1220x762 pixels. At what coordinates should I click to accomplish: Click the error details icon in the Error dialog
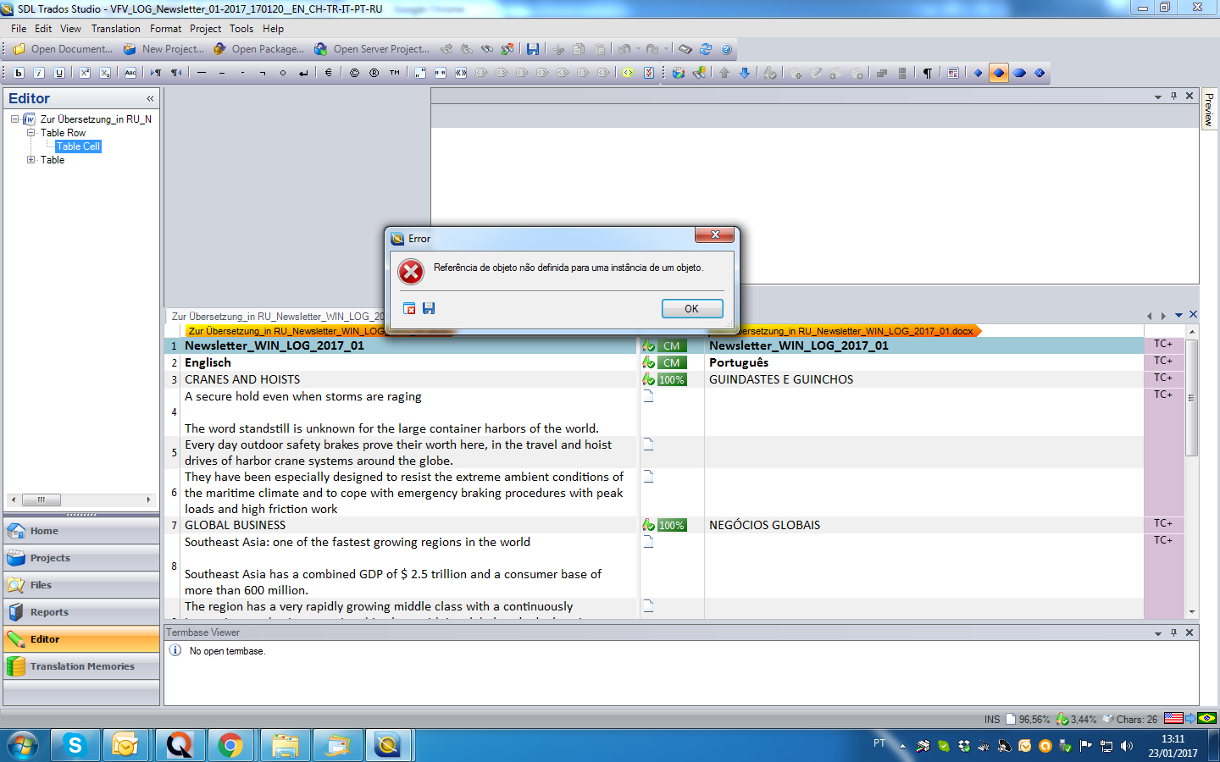tap(410, 308)
